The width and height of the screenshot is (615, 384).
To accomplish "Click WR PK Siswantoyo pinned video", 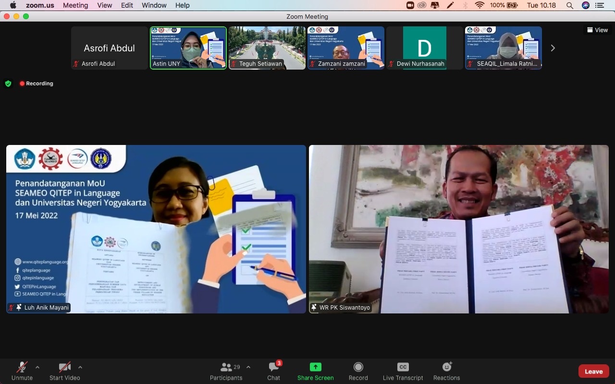I will pyautogui.click(x=459, y=229).
